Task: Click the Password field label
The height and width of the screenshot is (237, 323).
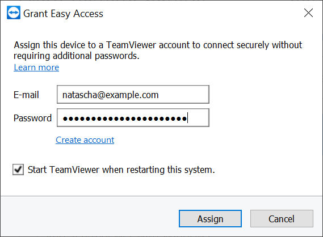Action: click(x=32, y=118)
